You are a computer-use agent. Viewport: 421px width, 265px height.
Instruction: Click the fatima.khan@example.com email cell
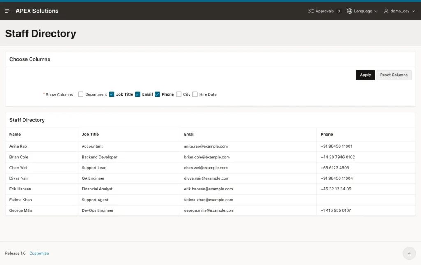tap(248, 200)
